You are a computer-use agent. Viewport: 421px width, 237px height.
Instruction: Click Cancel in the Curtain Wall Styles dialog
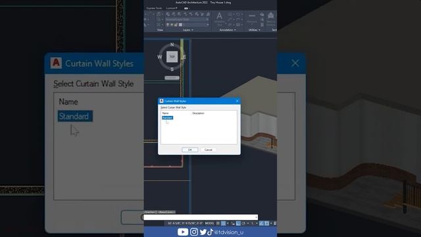[208, 149]
